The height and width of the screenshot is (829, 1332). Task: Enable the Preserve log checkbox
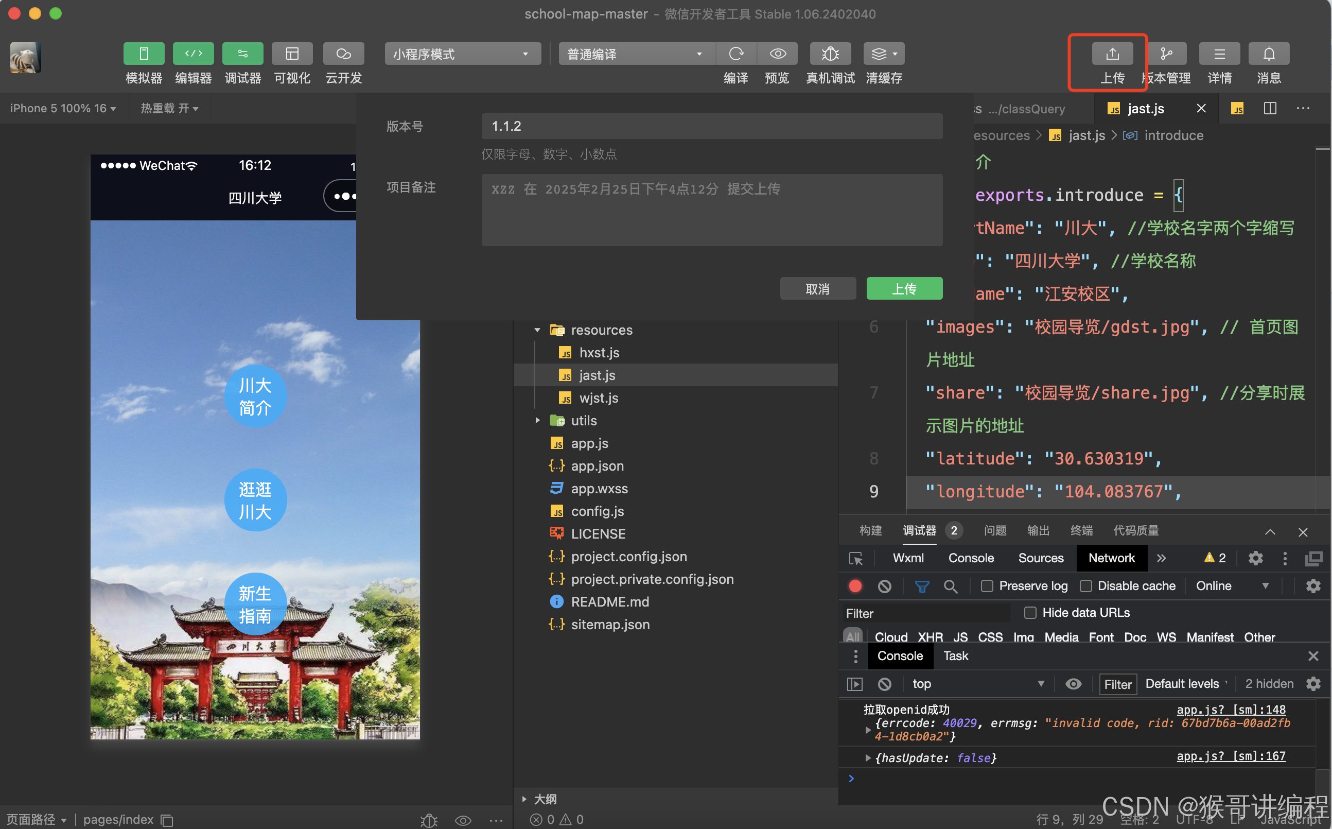pyautogui.click(x=986, y=586)
